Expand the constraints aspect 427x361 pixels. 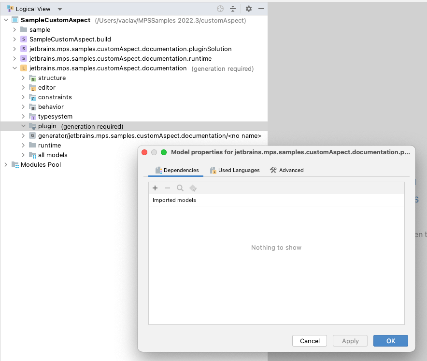(23, 97)
